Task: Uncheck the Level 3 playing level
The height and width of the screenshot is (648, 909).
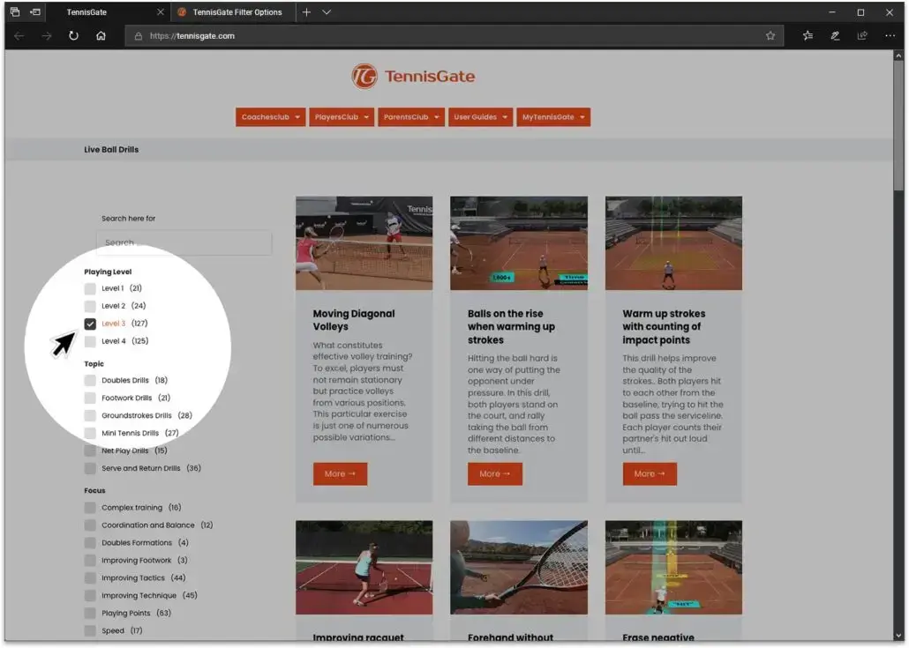Action: click(90, 324)
